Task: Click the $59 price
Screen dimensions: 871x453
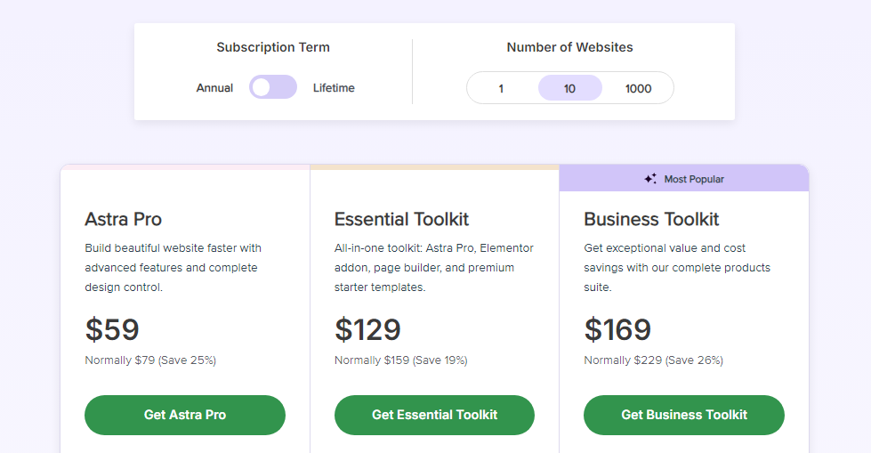Action: 112,329
